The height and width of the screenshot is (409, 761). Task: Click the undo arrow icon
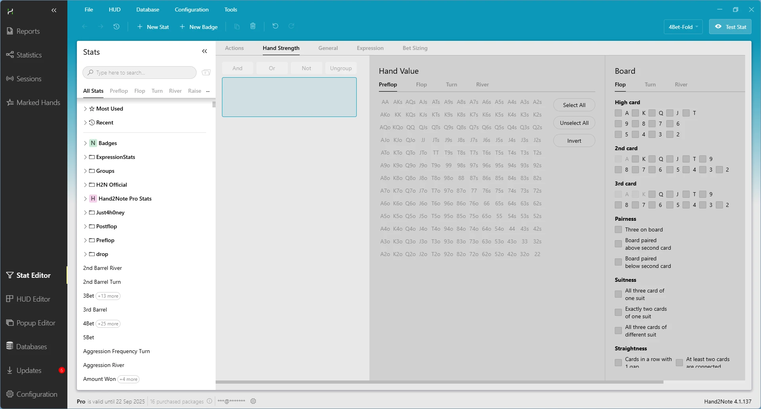pos(275,26)
